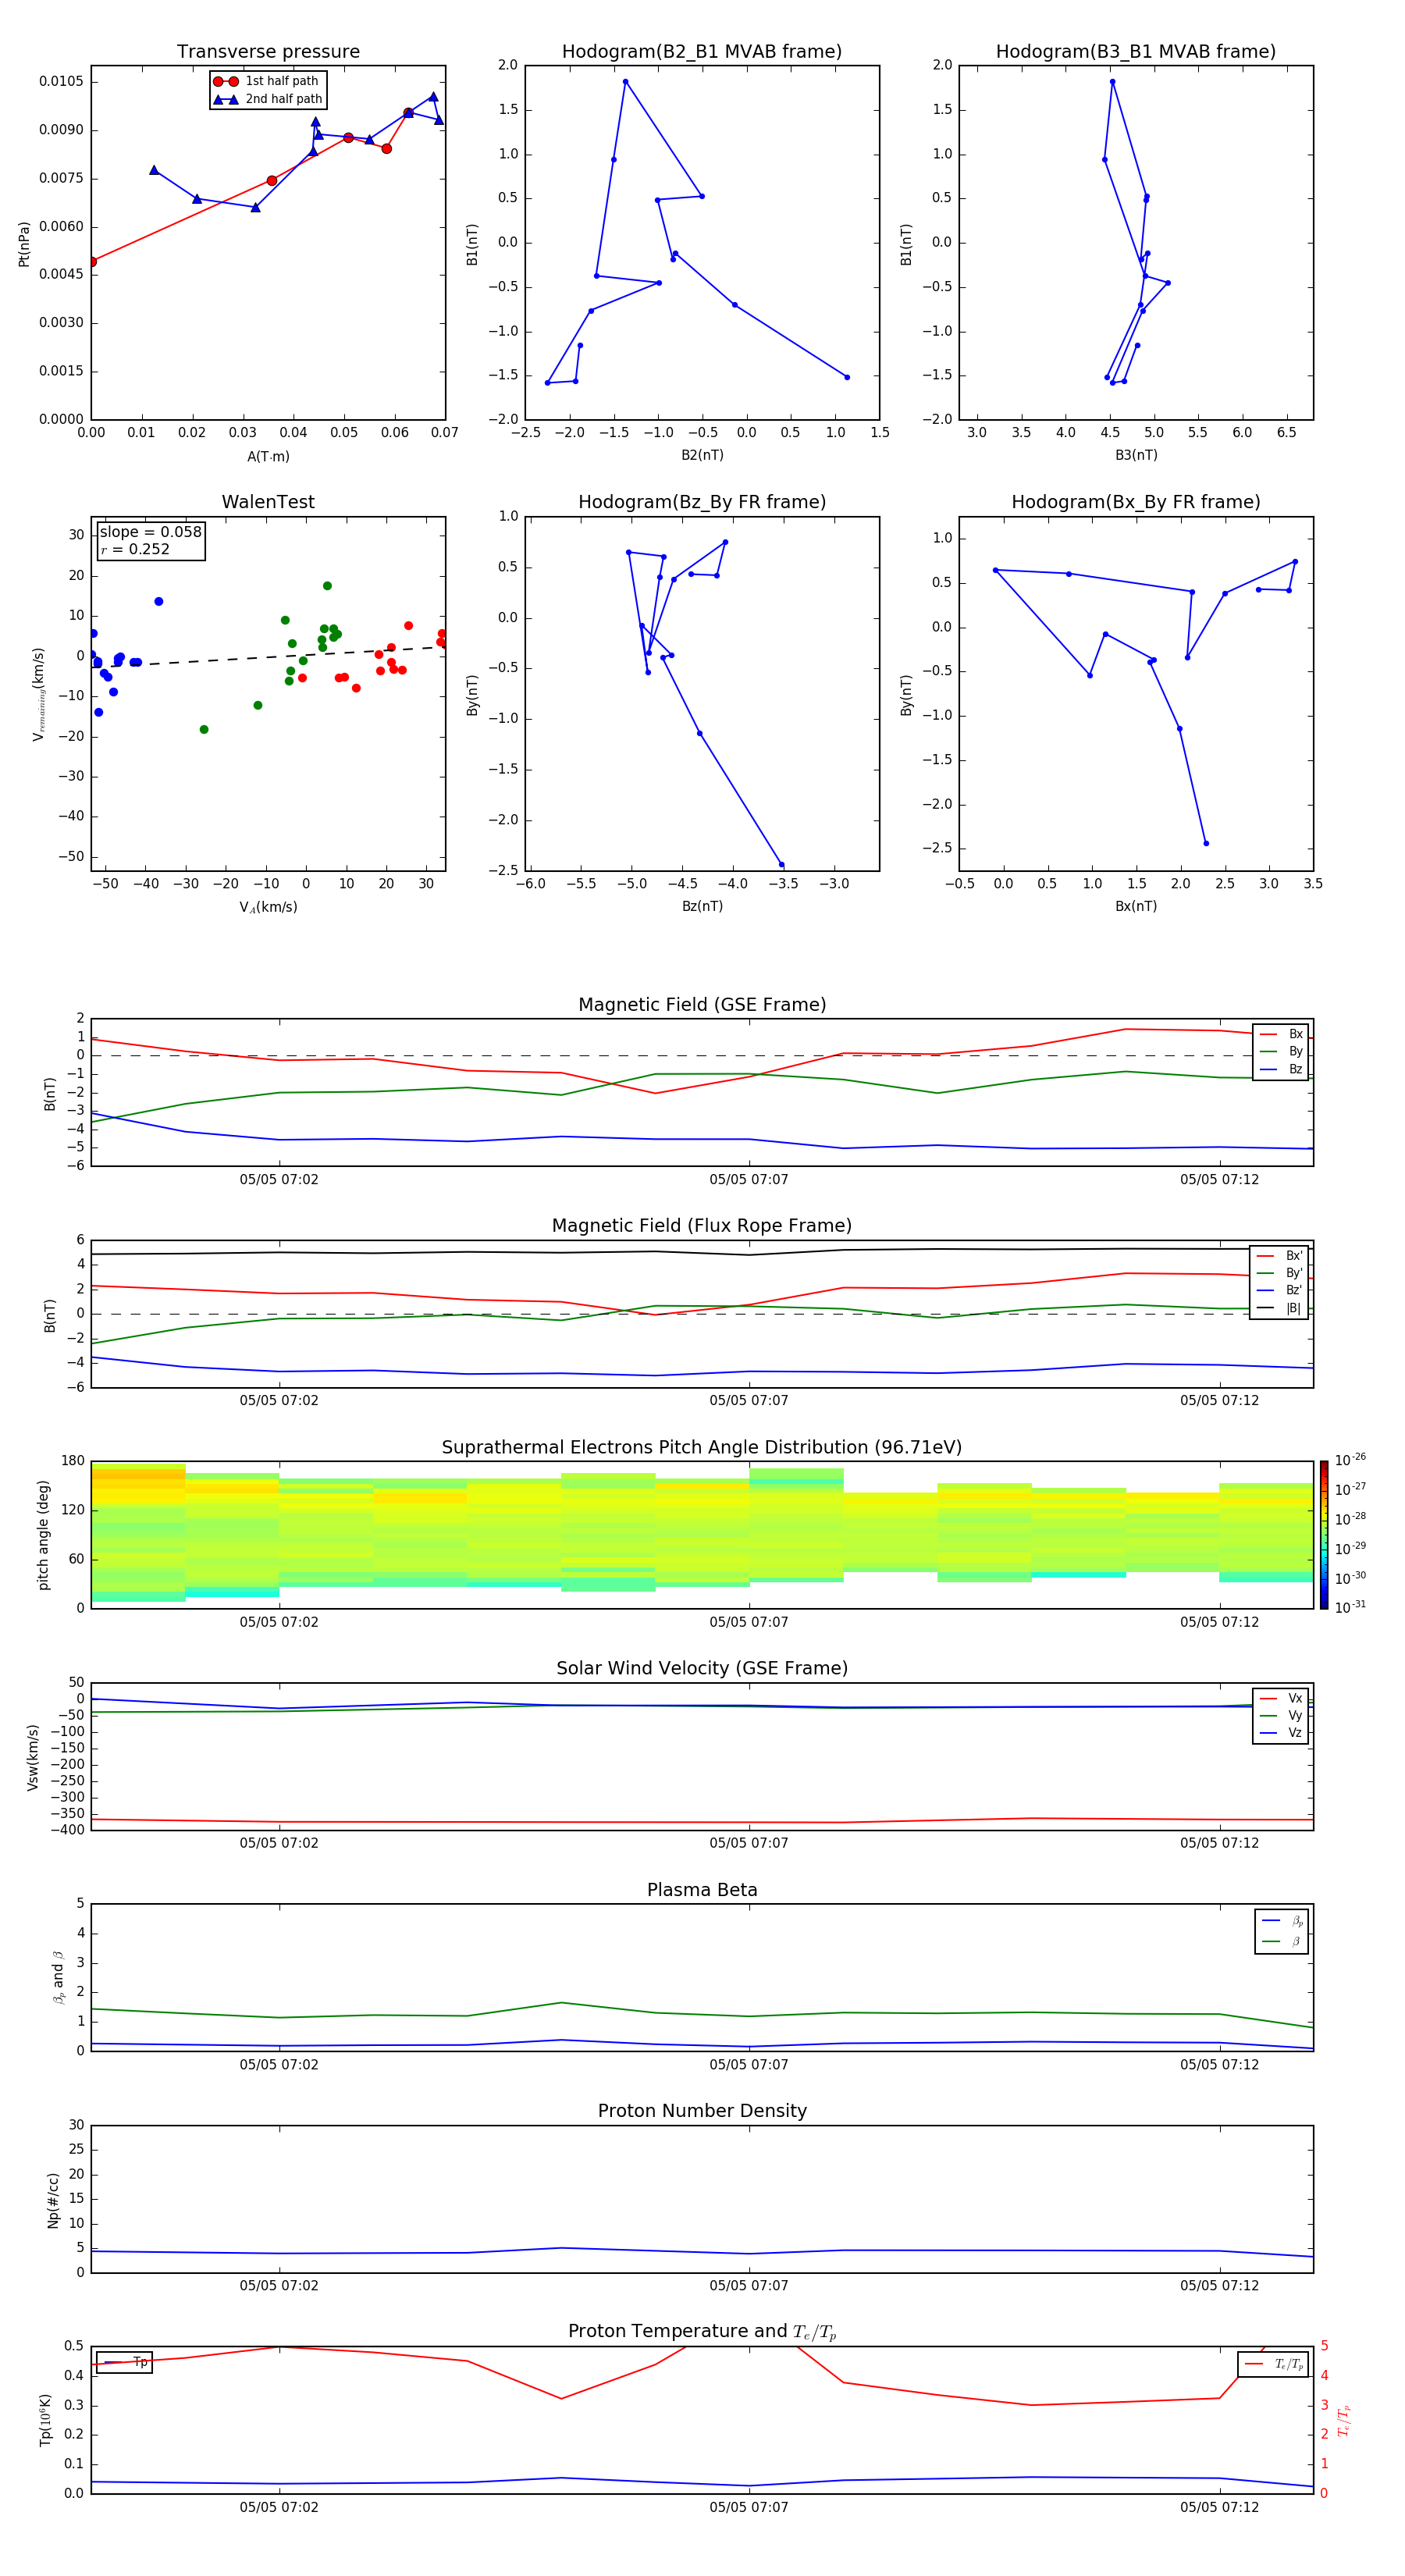Click 'Magnetic Field (Flux Rope Frame)' title
Image resolution: width=1405 pixels, height=2576 pixels.
point(702,1225)
